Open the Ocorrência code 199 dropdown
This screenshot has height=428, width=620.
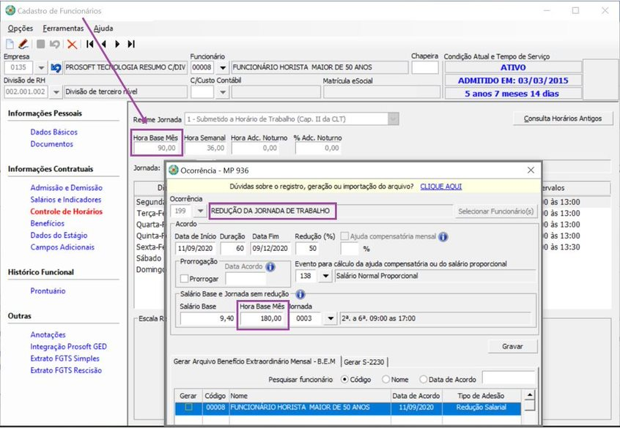point(201,211)
